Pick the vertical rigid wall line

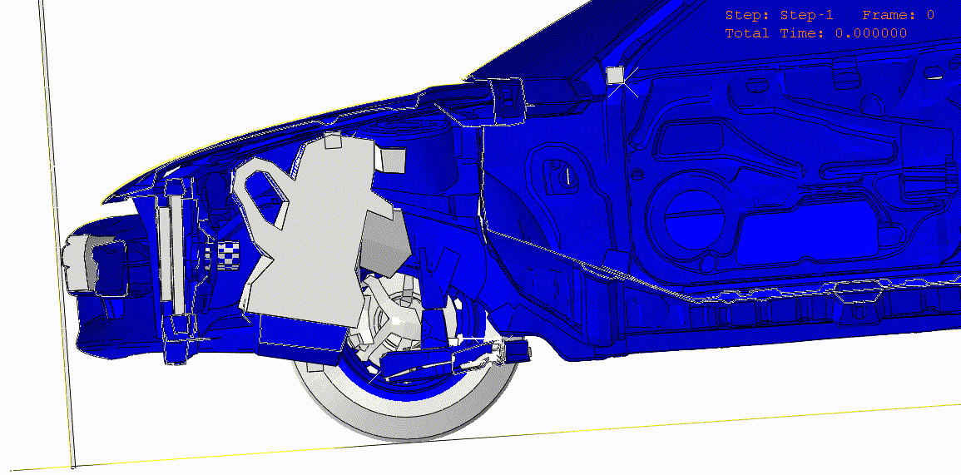57,233
